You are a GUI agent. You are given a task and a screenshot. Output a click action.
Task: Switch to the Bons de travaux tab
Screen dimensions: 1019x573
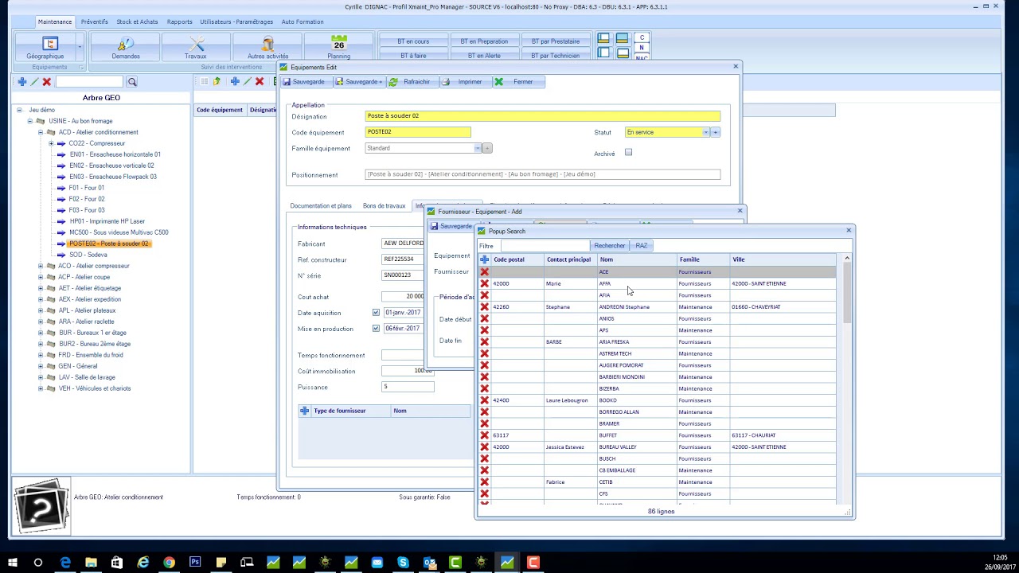point(384,206)
